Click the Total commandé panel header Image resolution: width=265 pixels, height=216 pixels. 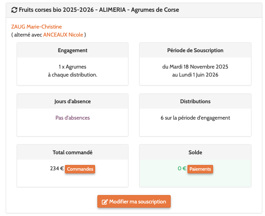[x=73, y=152]
